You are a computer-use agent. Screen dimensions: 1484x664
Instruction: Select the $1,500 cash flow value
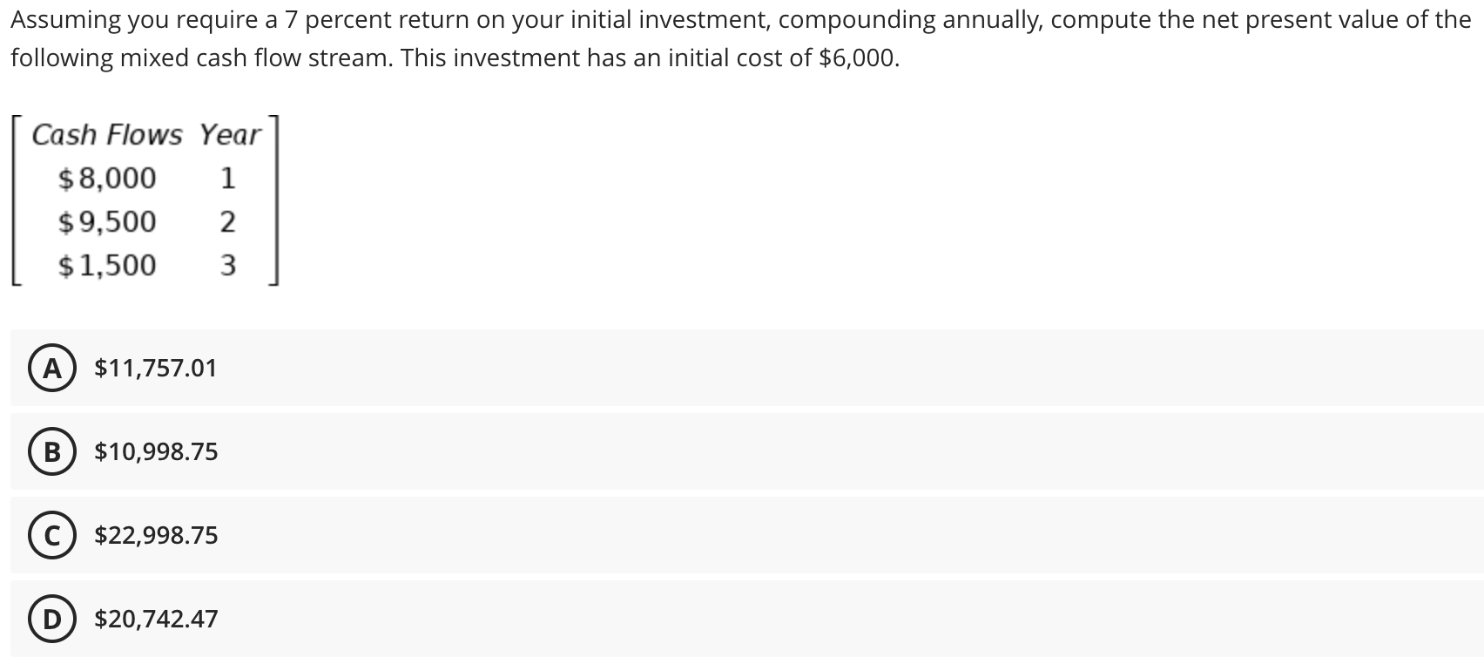tap(106, 265)
